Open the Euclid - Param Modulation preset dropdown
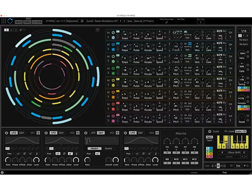 (x=102, y=21)
